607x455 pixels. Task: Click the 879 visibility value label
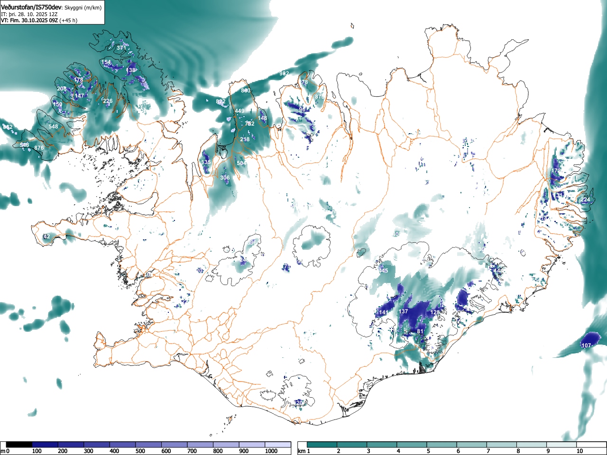(x=320, y=97)
